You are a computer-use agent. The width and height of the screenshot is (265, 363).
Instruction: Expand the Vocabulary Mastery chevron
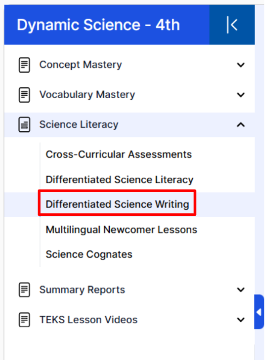point(241,95)
